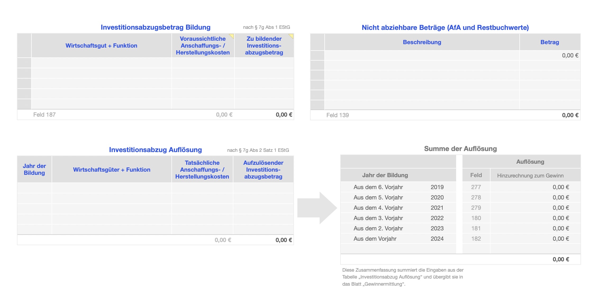Click yellow comment marker on Zu bildender Investitionsabzugsbetrag header

tap(291, 36)
